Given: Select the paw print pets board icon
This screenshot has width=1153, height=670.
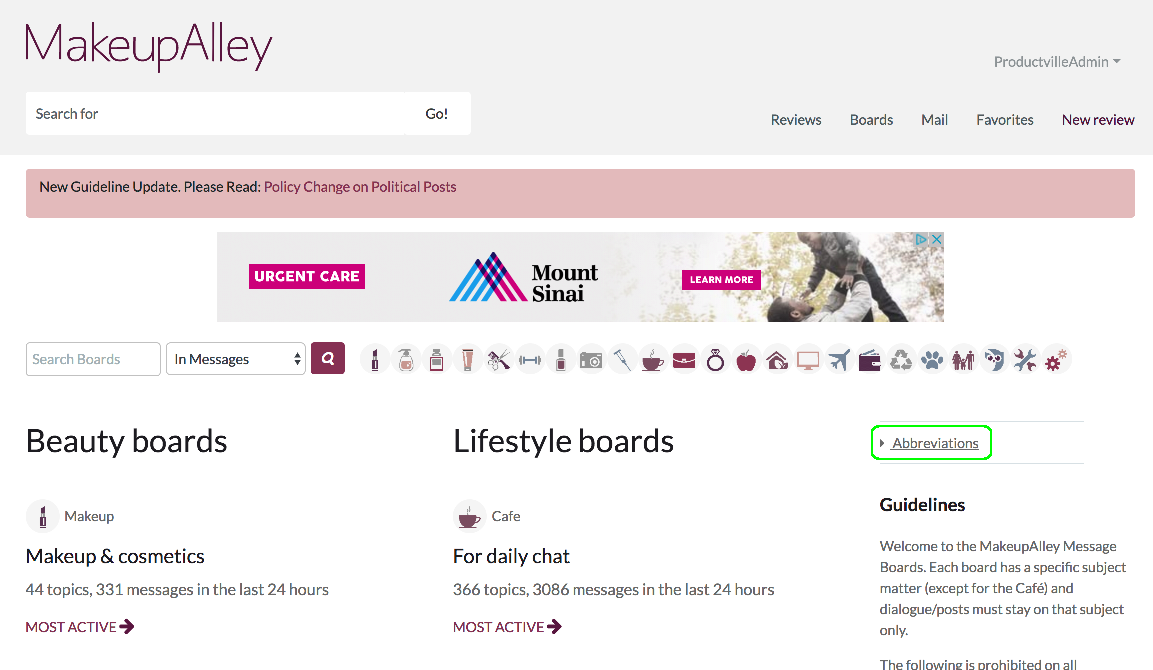Looking at the screenshot, I should click(x=932, y=360).
